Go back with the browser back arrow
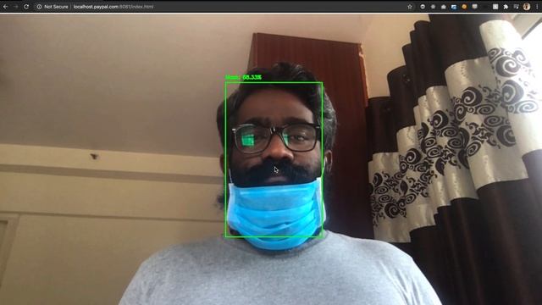This screenshot has height=305, width=542. (5, 7)
